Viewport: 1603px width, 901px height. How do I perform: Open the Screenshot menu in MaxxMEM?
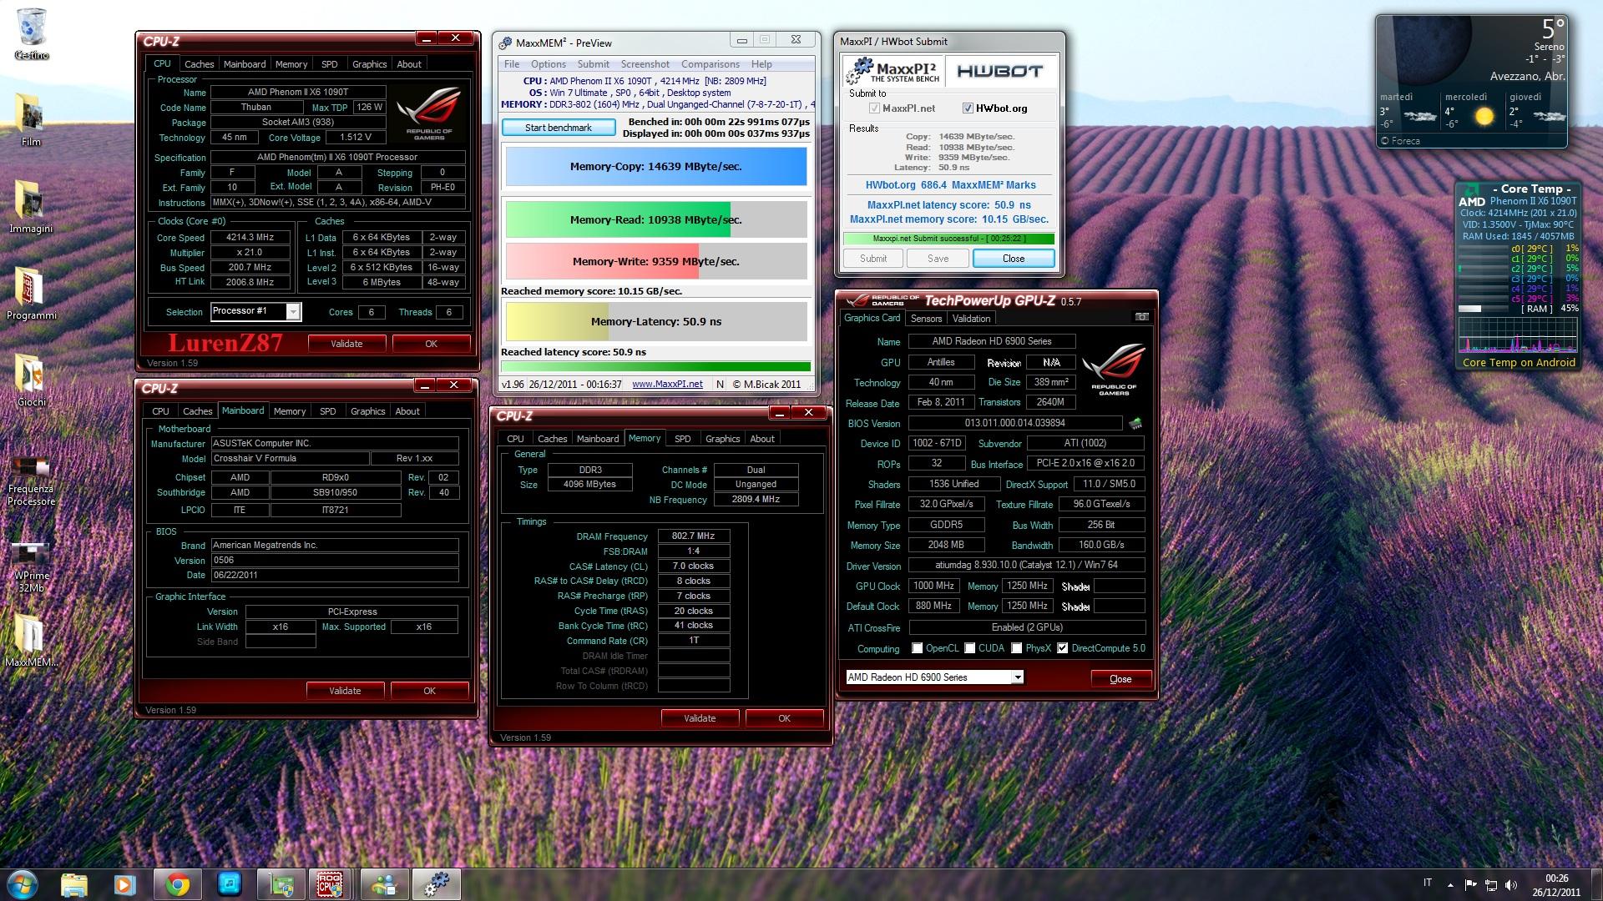(x=645, y=64)
